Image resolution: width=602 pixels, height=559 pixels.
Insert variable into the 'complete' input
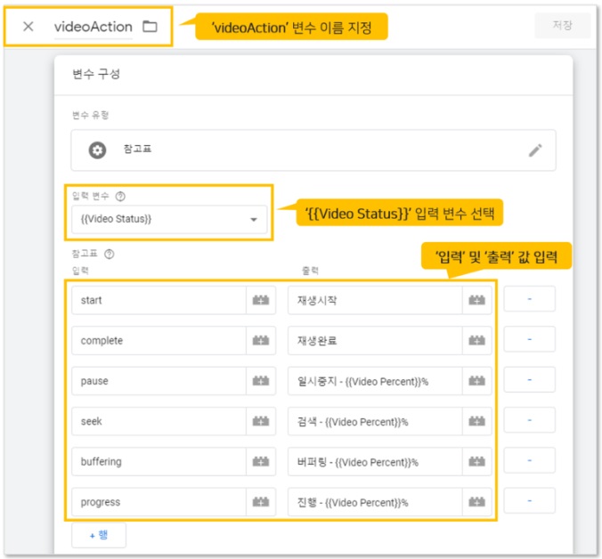261,341
